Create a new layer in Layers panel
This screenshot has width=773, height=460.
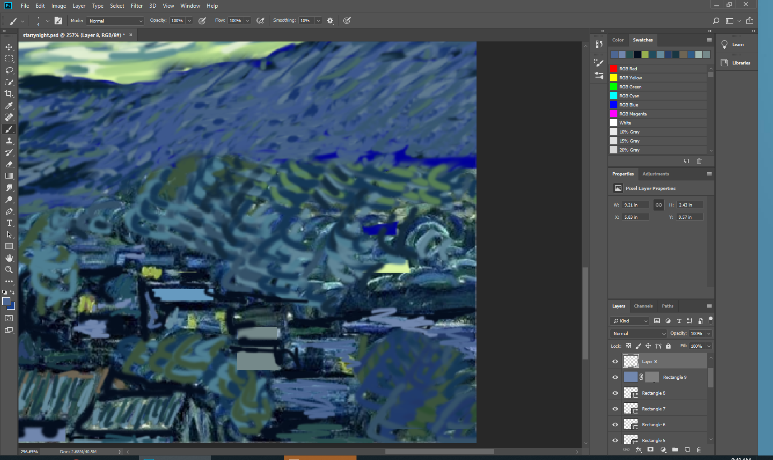687,450
